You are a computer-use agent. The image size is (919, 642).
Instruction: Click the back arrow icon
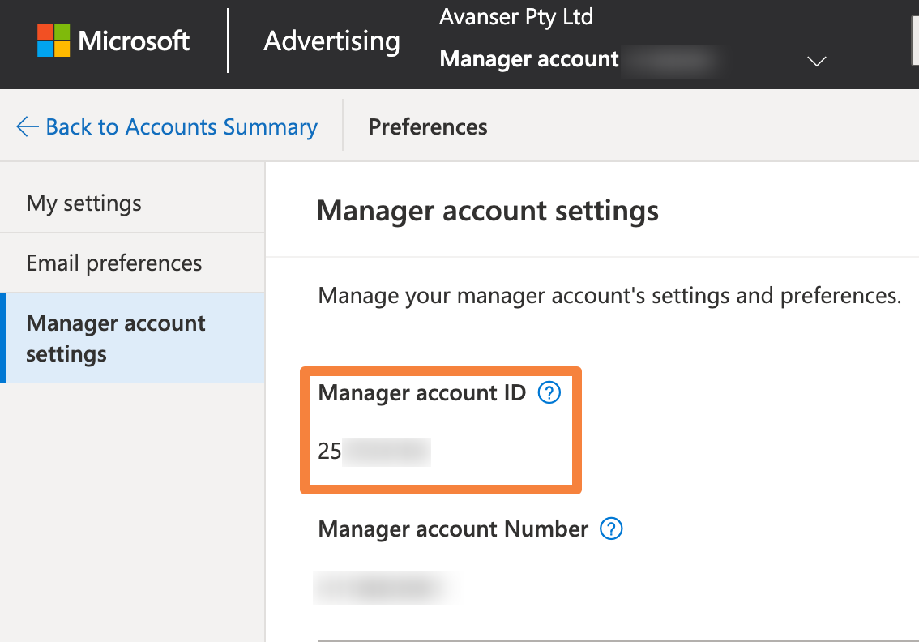tap(27, 127)
